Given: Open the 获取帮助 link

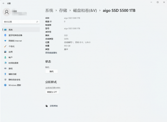Looking at the screenshot, I should 54,106.
